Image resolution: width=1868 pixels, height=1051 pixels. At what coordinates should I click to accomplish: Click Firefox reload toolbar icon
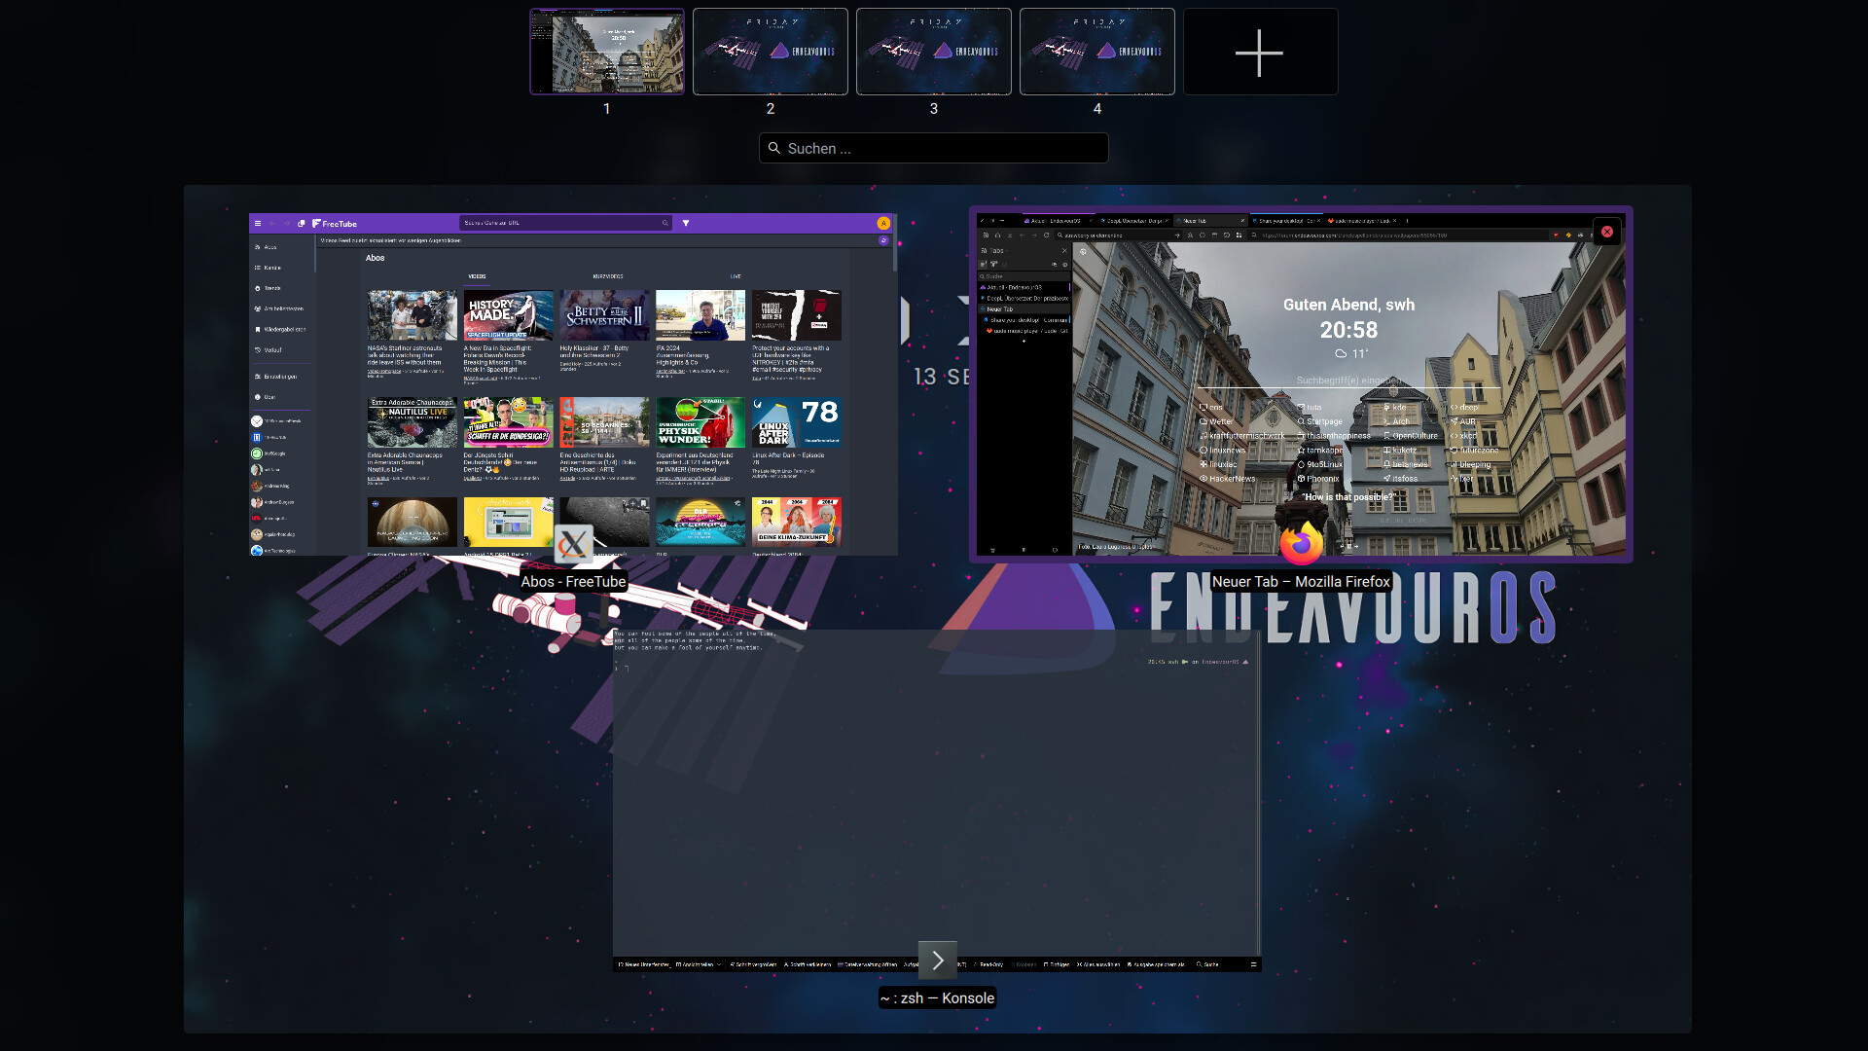[x=1047, y=236]
